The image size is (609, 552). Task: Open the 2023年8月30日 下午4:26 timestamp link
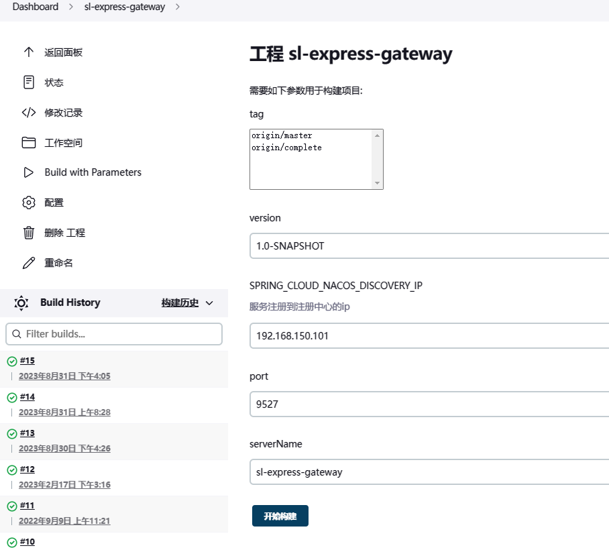point(64,448)
